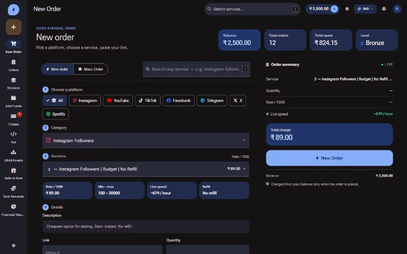Click the Live speed ~679 / hour tile
This screenshot has height=254, width=407.
(172, 190)
